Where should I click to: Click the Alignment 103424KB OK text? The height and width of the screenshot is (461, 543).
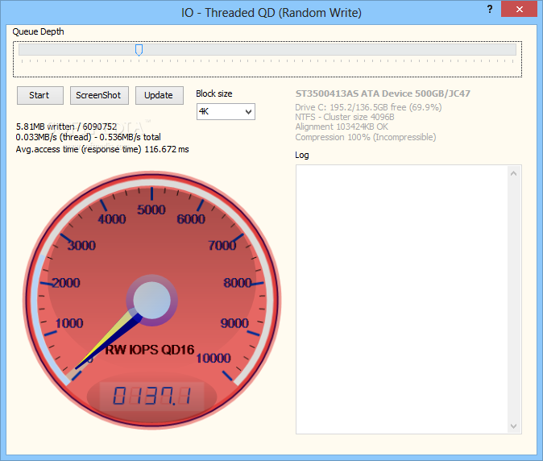pyautogui.click(x=342, y=127)
